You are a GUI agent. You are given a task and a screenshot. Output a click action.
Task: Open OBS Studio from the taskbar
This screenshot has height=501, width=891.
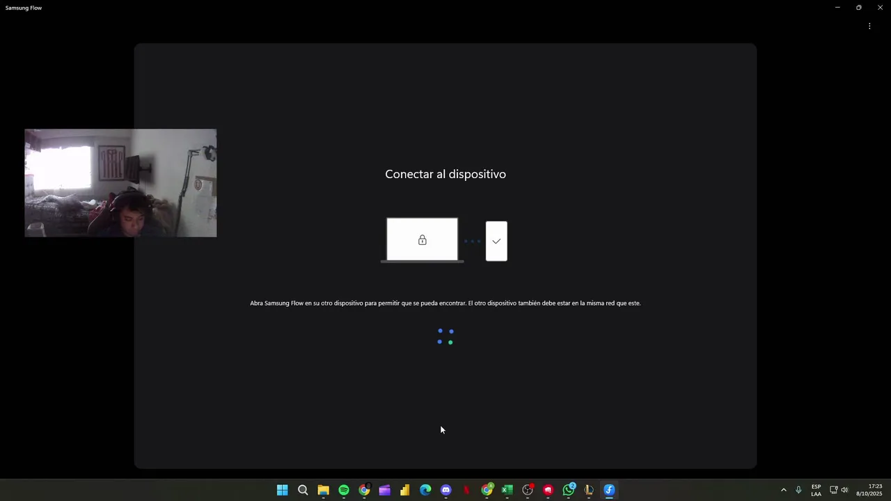tap(528, 490)
